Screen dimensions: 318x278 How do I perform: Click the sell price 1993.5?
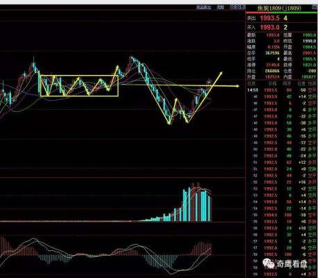click(269, 18)
